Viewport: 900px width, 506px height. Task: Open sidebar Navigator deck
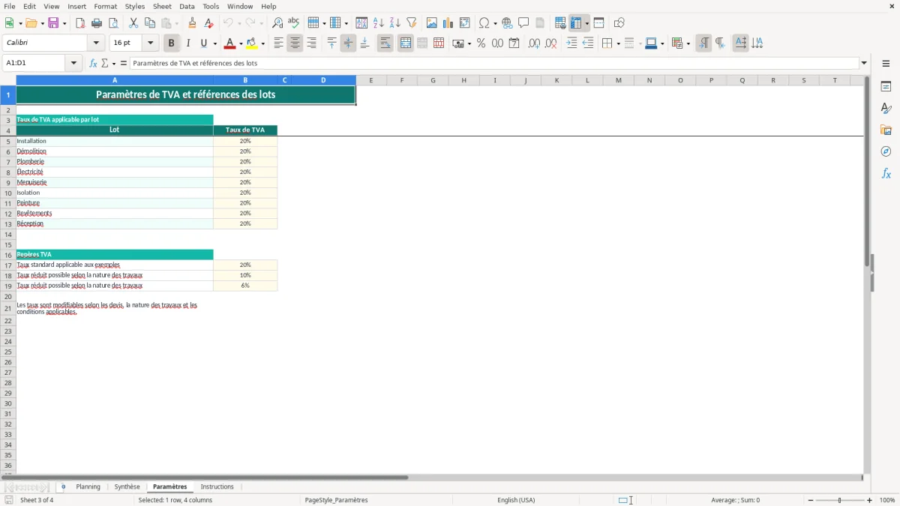[x=886, y=151]
